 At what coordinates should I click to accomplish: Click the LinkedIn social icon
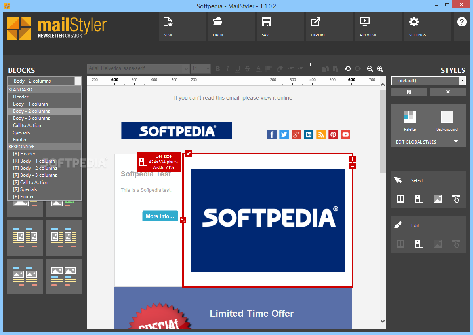tap(309, 134)
